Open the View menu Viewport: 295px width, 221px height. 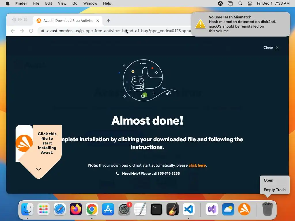pyautogui.click(x=62, y=3)
